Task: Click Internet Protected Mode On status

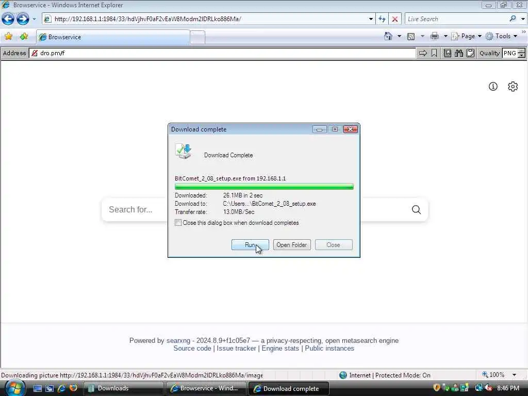Action: point(385,375)
